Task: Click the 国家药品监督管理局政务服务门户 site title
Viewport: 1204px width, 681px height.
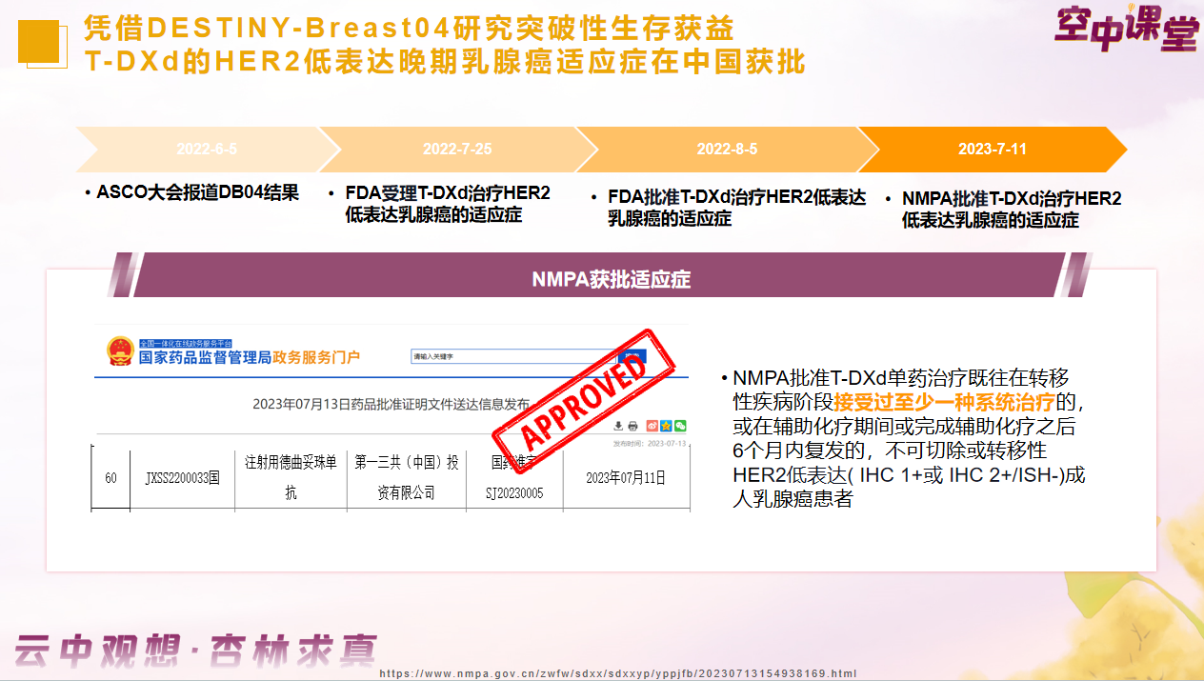Action: [x=250, y=357]
